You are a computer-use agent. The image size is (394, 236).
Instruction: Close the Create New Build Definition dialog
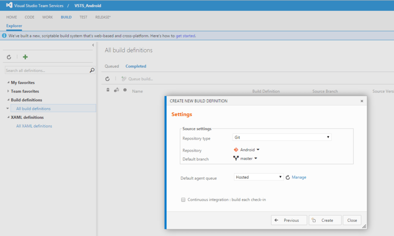361,101
